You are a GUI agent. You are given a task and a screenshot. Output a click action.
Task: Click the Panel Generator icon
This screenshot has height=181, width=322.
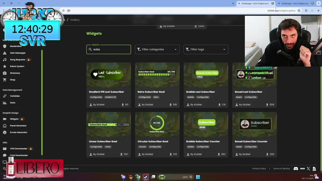(x=5, y=126)
